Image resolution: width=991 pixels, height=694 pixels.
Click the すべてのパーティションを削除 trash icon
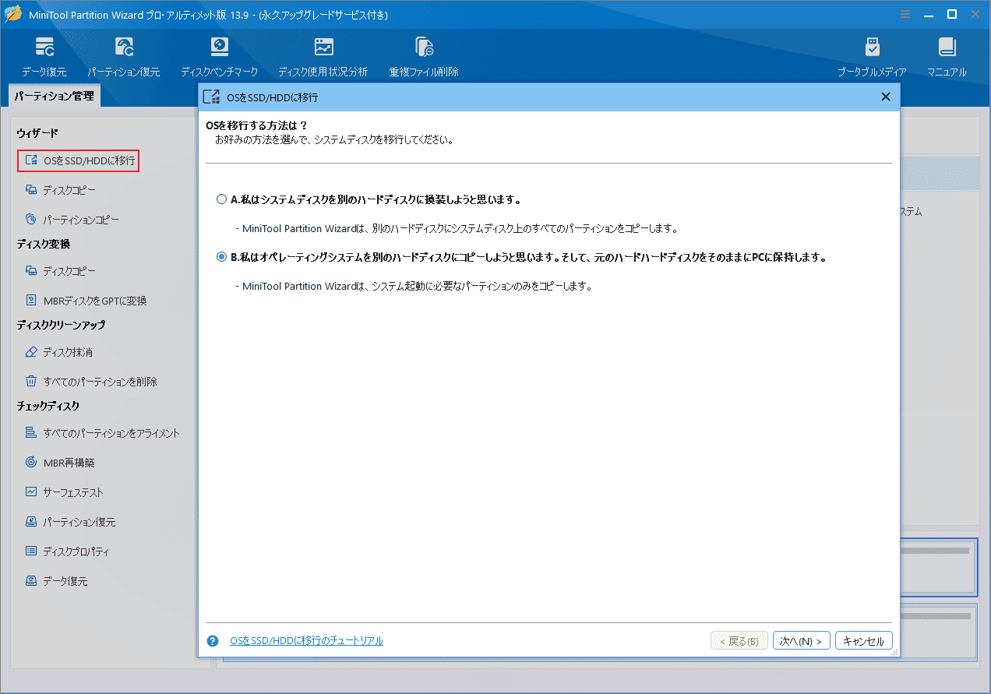pyautogui.click(x=31, y=382)
